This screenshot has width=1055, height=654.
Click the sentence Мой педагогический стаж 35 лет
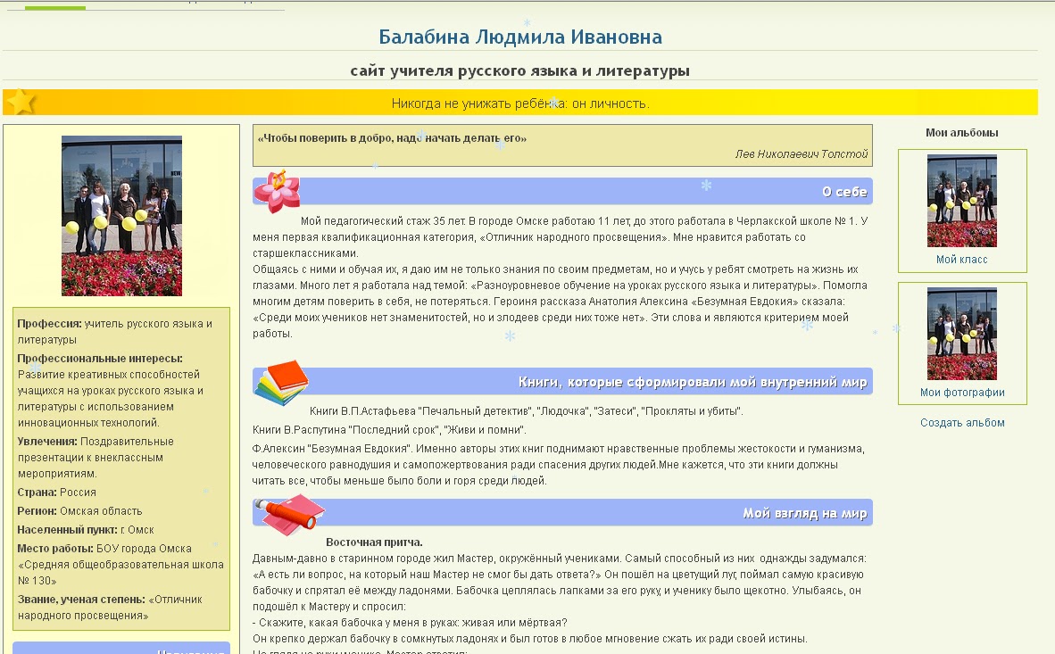tap(383, 220)
